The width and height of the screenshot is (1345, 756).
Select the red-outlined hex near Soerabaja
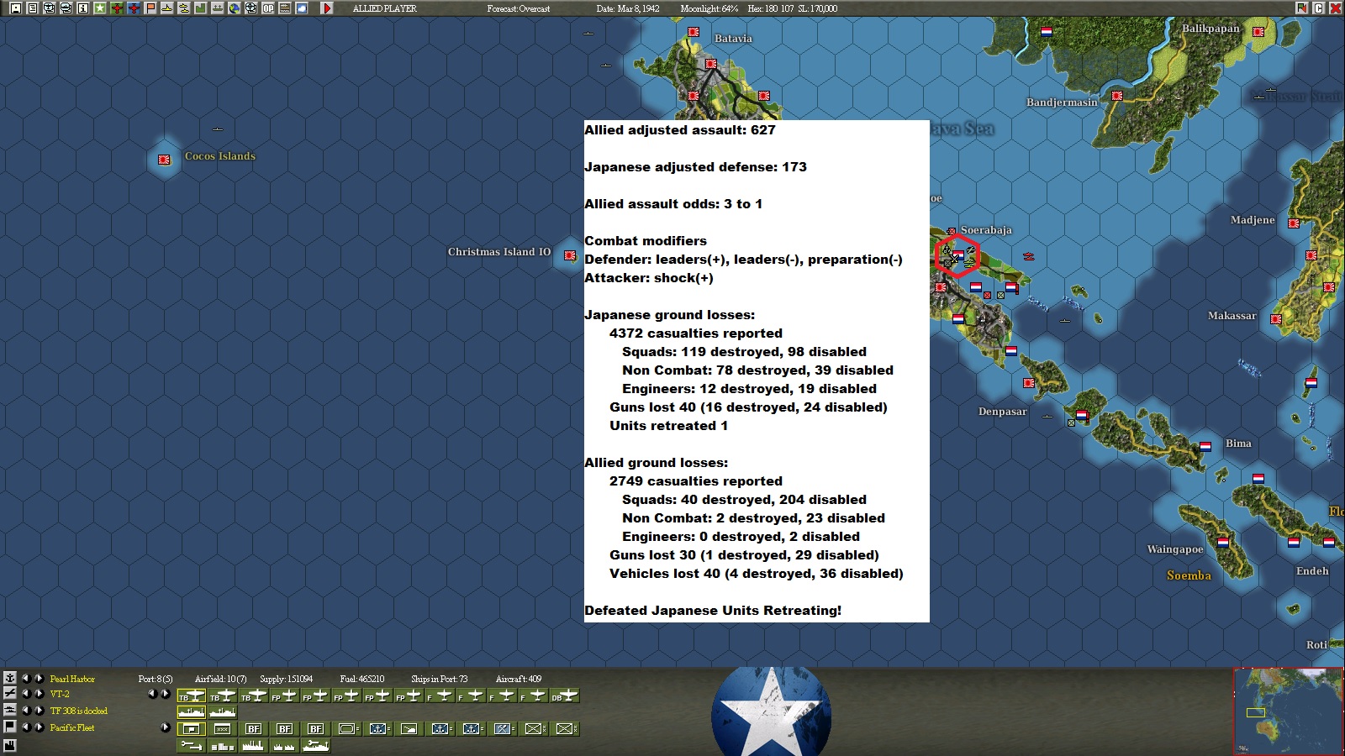click(x=957, y=257)
